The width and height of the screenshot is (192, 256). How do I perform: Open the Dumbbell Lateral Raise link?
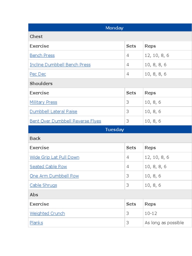(53, 111)
